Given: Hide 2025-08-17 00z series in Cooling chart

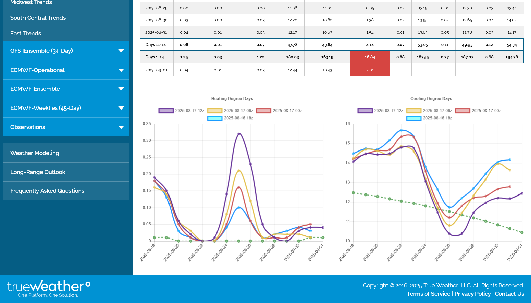Looking at the screenshot, I should [x=486, y=111].
